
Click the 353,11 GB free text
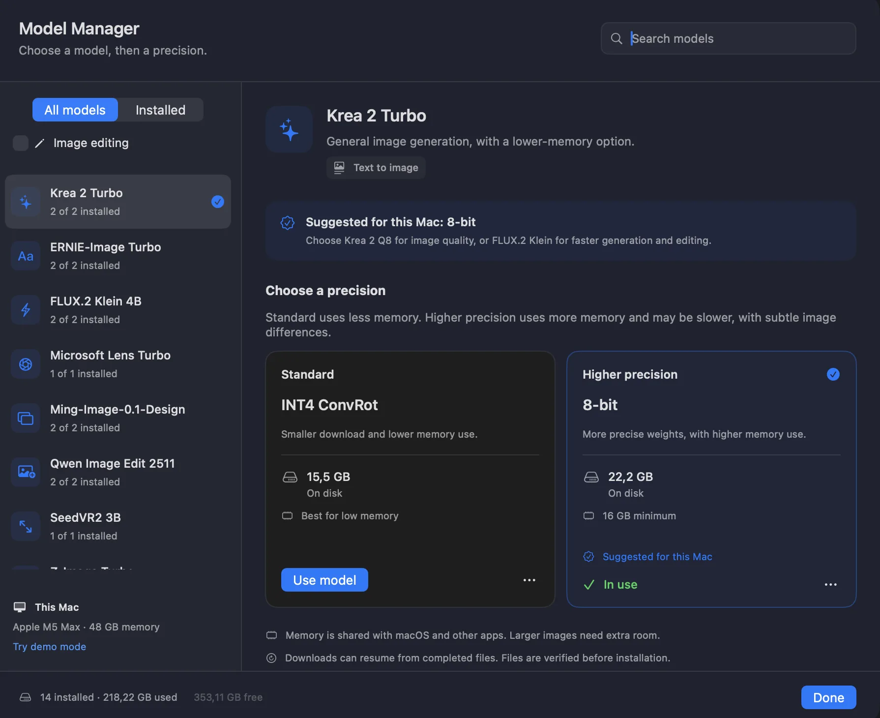coord(228,697)
